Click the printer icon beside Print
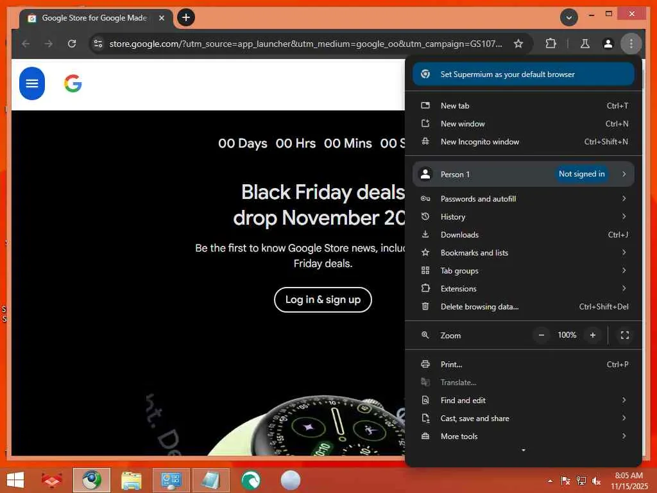The width and height of the screenshot is (657, 493). (x=425, y=365)
